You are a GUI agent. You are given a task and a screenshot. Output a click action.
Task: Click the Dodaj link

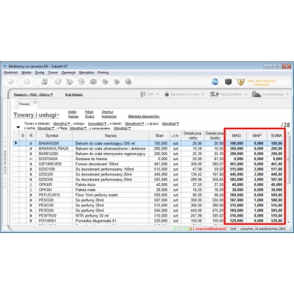point(72,112)
